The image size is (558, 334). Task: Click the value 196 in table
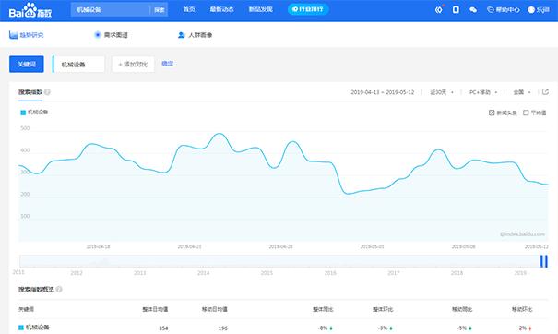[223, 328]
